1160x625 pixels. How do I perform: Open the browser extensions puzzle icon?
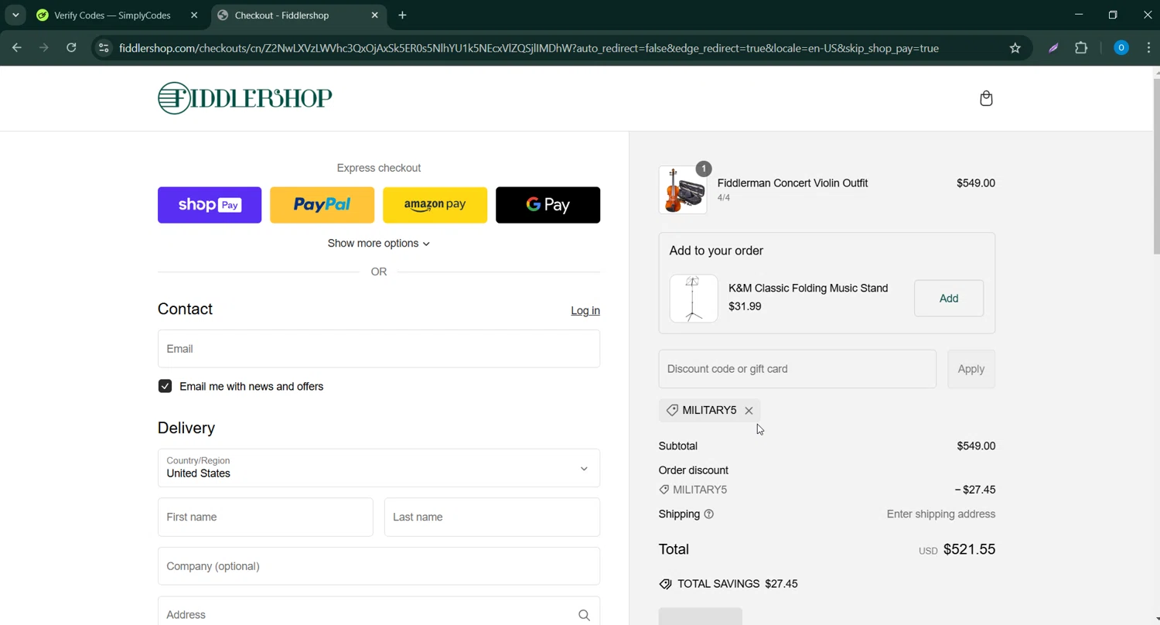click(1081, 48)
